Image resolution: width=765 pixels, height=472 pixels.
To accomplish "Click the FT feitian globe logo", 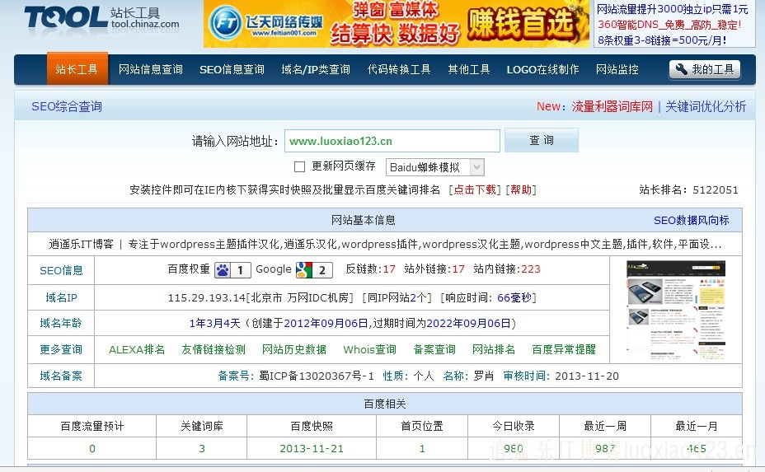I will 225,22.
